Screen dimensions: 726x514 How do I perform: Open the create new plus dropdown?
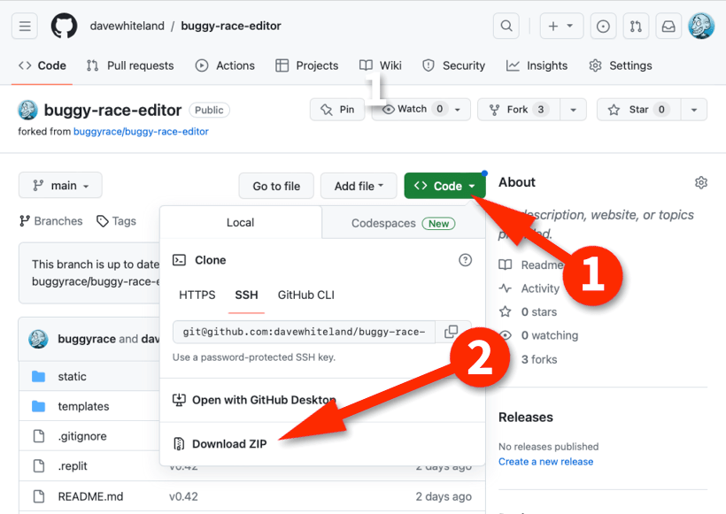(x=561, y=26)
